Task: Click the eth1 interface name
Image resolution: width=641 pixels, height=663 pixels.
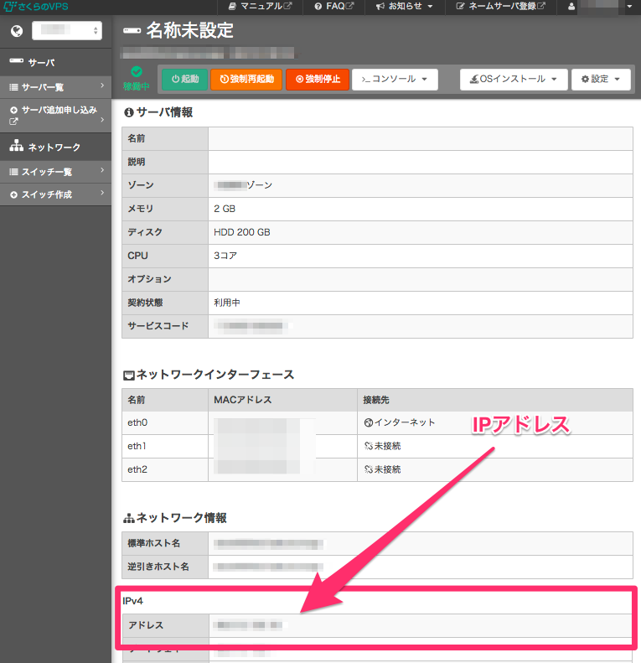Action: (x=137, y=446)
